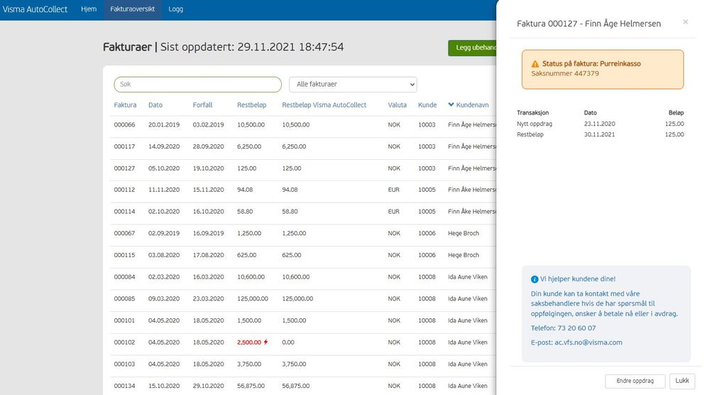Image resolution: width=709 pixels, height=395 pixels.
Task: Click the warning triangle in status box
Action: (535, 64)
